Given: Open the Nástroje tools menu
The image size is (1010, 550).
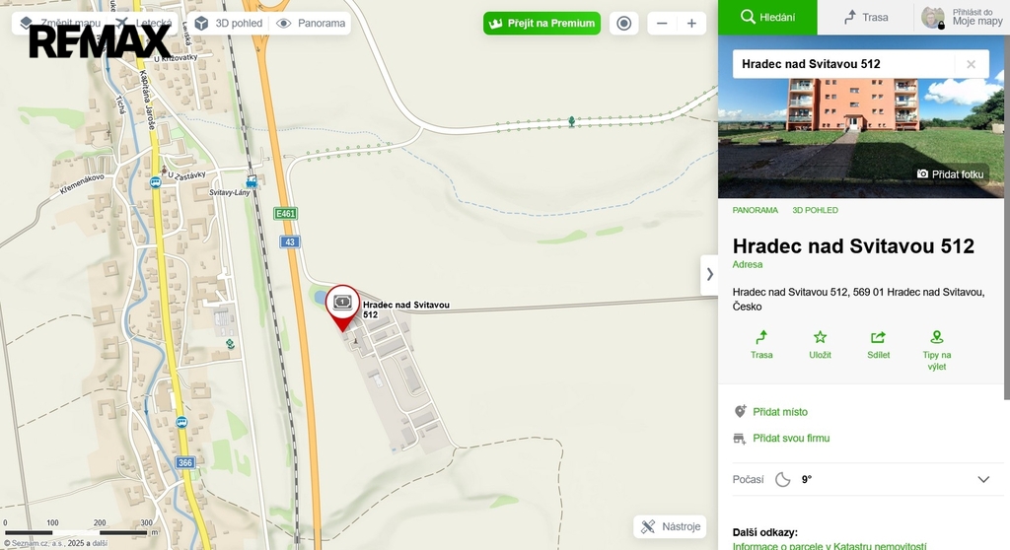Looking at the screenshot, I should (671, 526).
